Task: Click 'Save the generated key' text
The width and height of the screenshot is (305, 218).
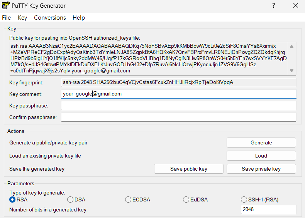Action: point(37,169)
